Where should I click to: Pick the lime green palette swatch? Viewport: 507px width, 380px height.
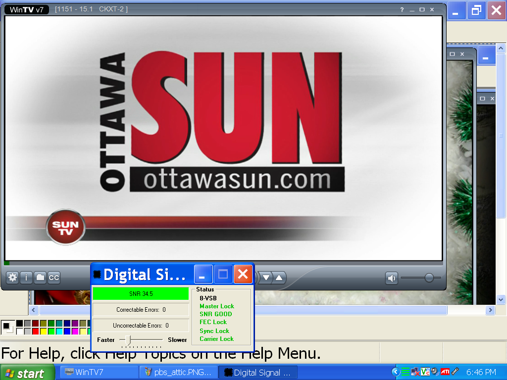click(51, 331)
